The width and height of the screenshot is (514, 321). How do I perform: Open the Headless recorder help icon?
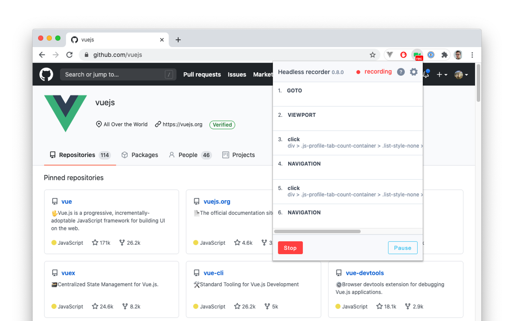tap(401, 72)
